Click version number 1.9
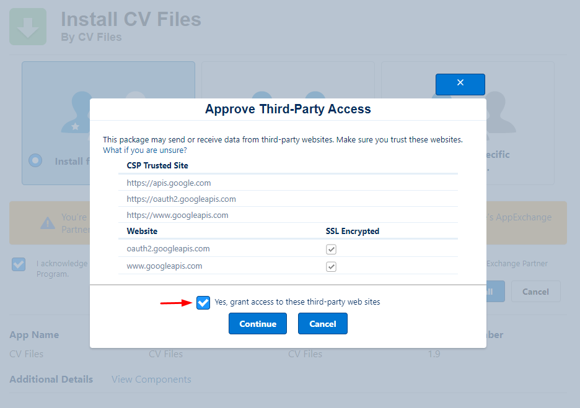Viewport: 580px width, 408px height. [434, 354]
